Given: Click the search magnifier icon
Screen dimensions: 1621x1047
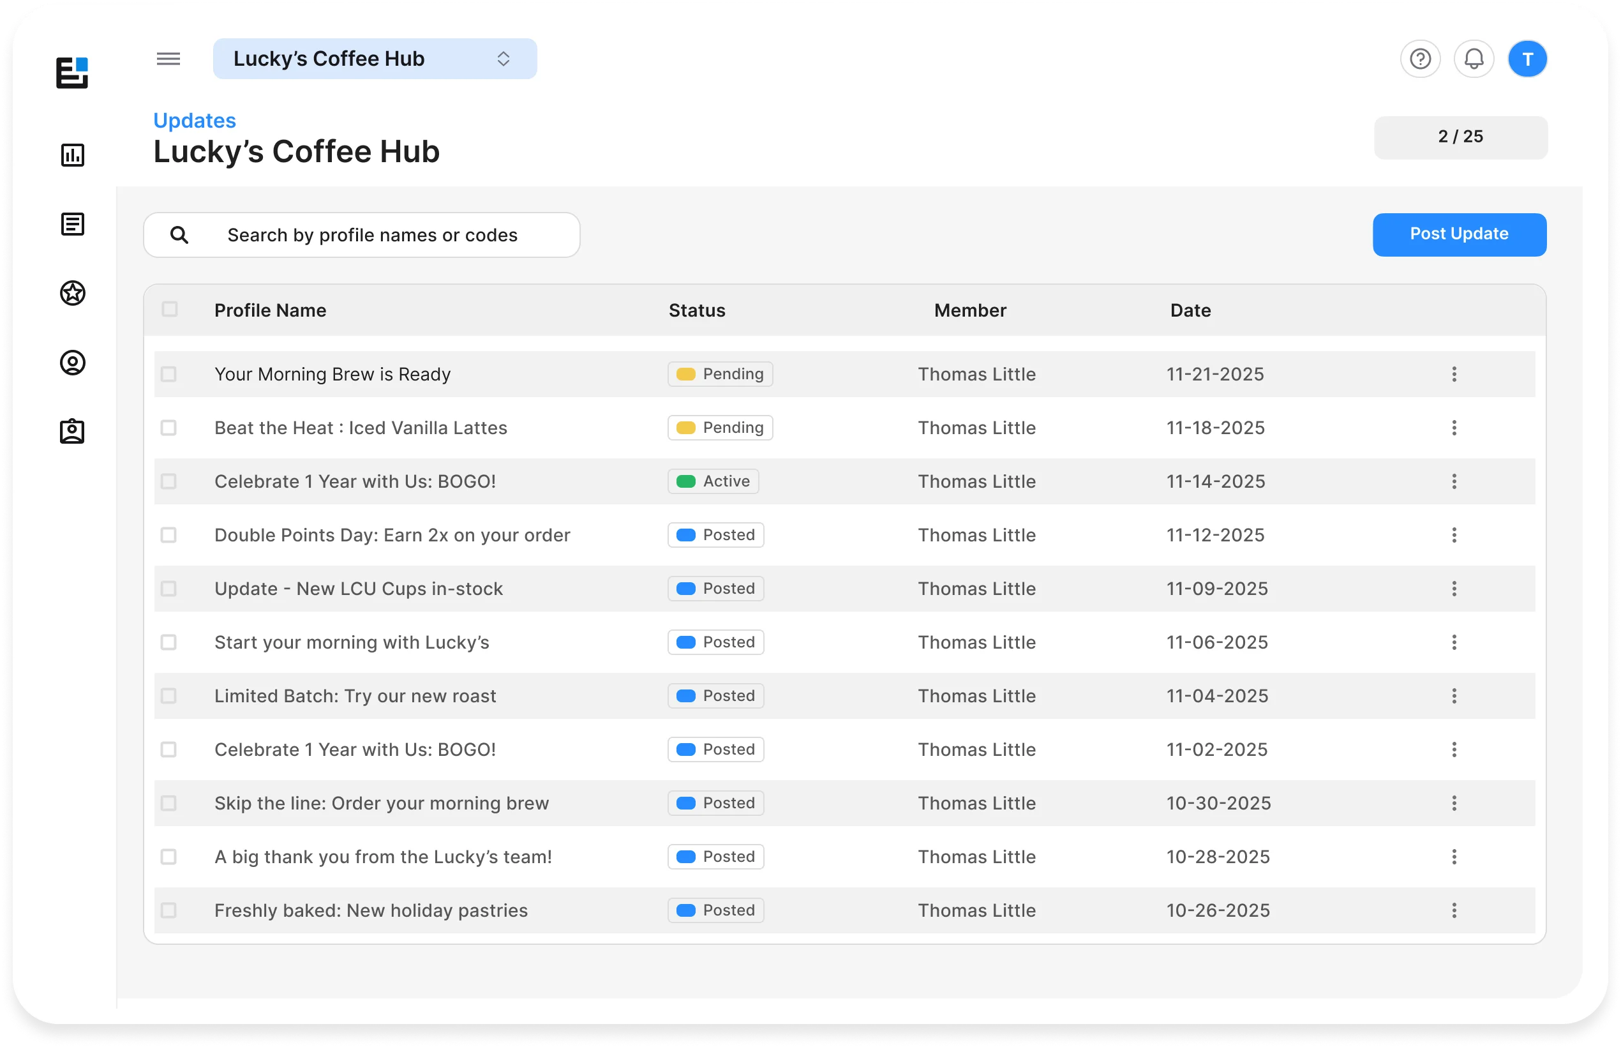Looking at the screenshot, I should pos(179,235).
